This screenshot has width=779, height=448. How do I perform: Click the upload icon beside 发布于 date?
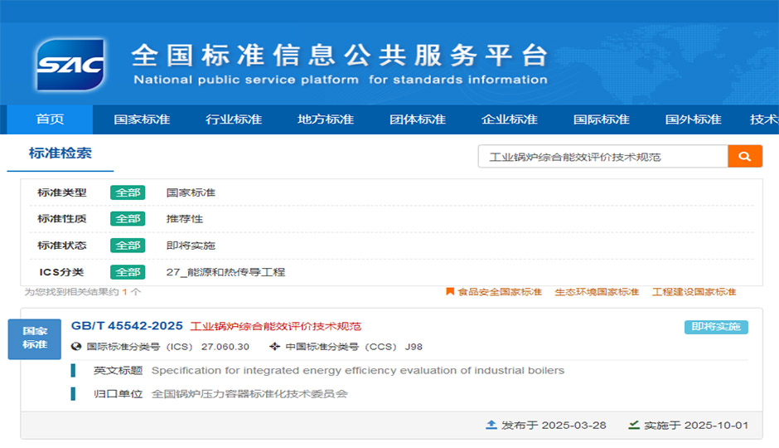[491, 425]
